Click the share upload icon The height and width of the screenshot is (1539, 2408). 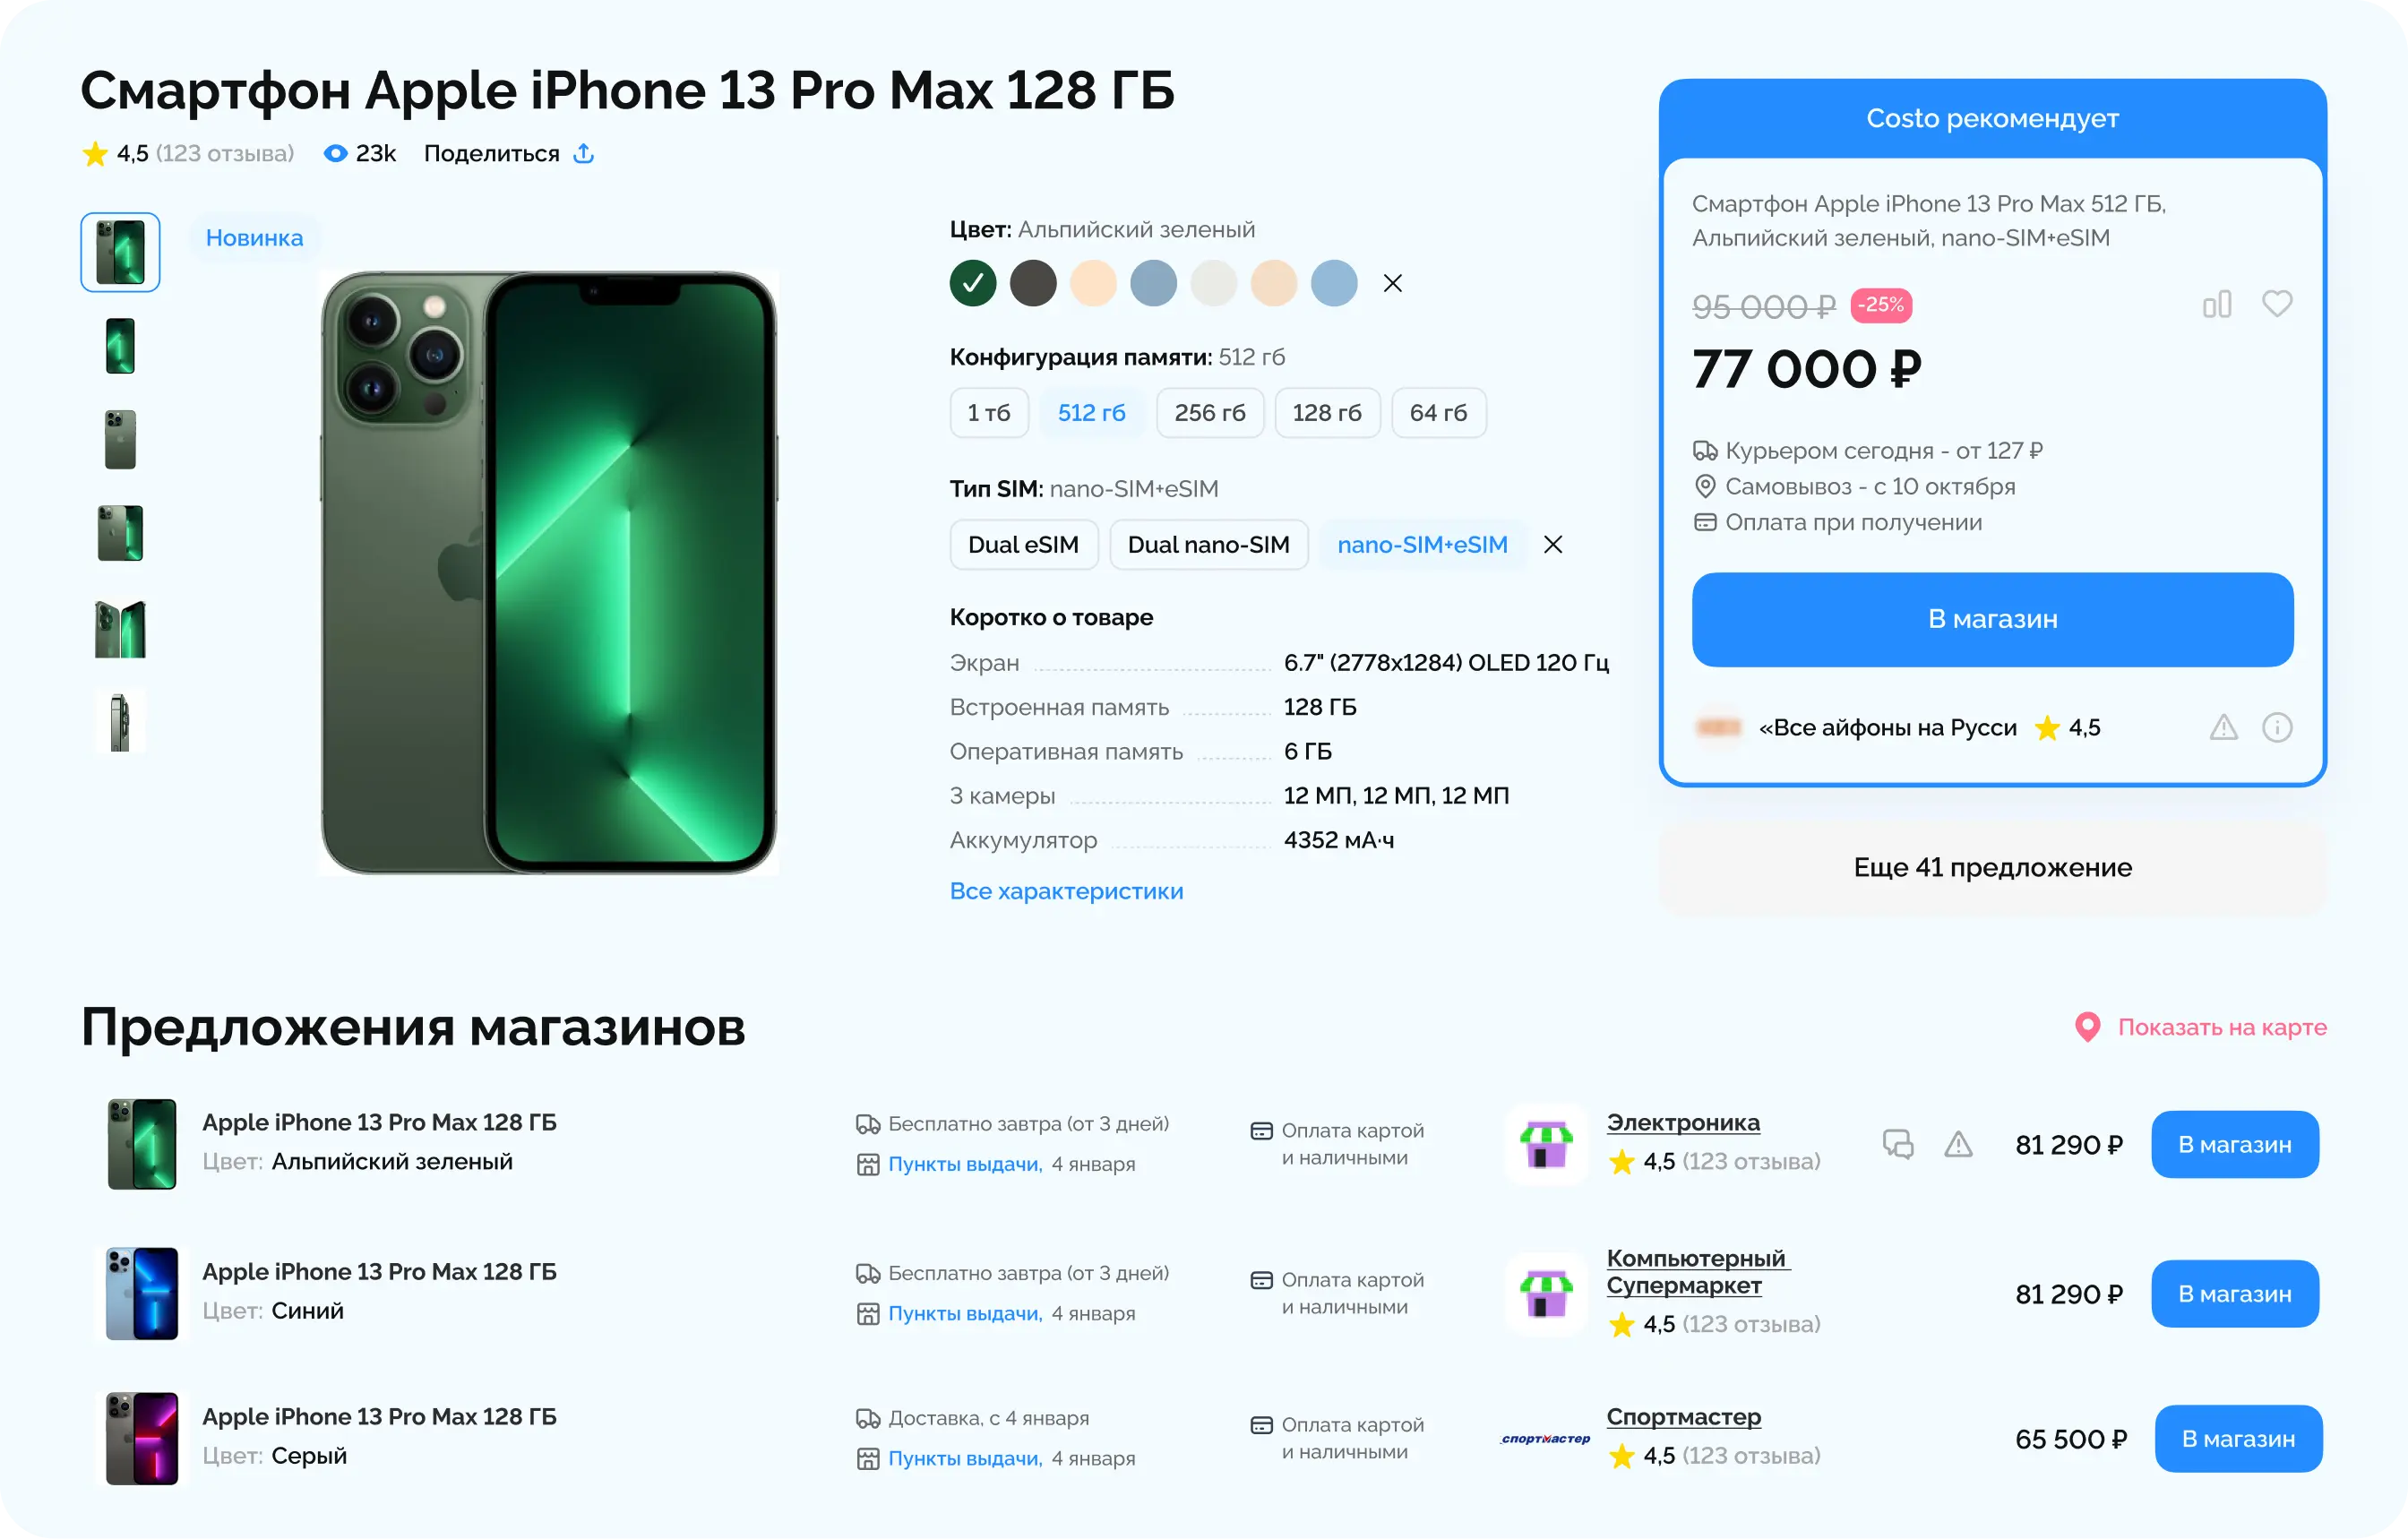click(584, 153)
